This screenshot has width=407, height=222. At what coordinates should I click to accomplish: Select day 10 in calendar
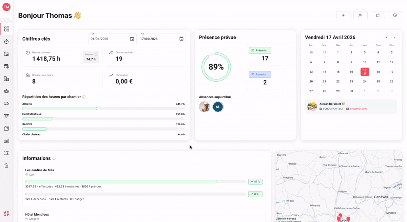tap(365, 62)
